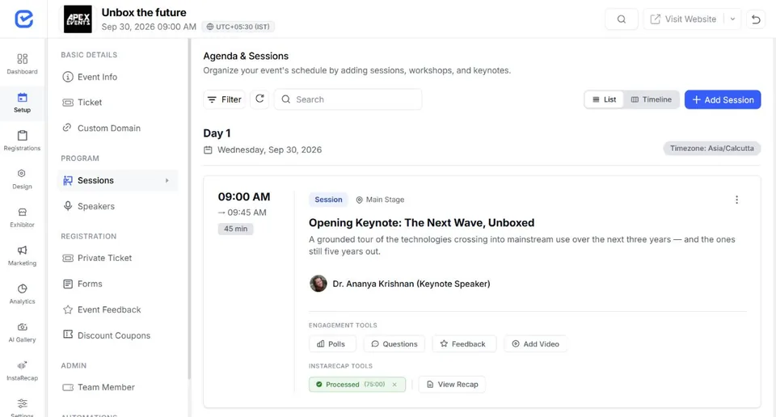
Task: Remove the Processed recap via its x
Action: click(394, 385)
